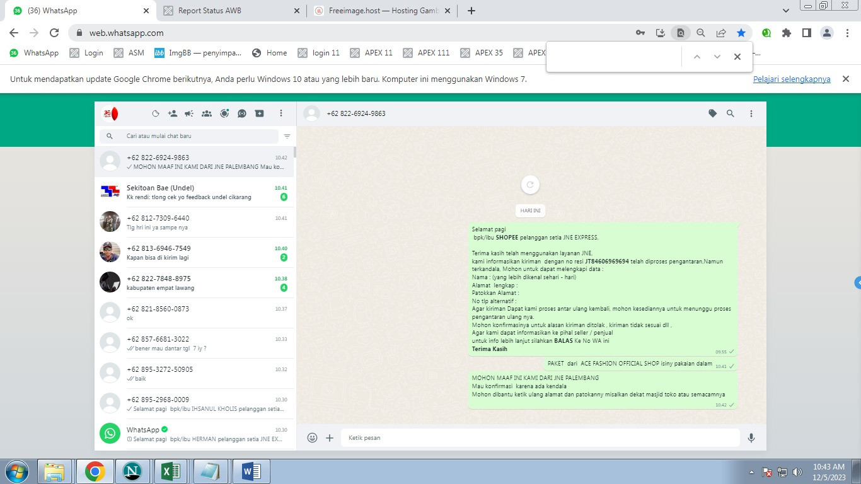Click 'Pelajari selengkapnya' link

click(792, 79)
